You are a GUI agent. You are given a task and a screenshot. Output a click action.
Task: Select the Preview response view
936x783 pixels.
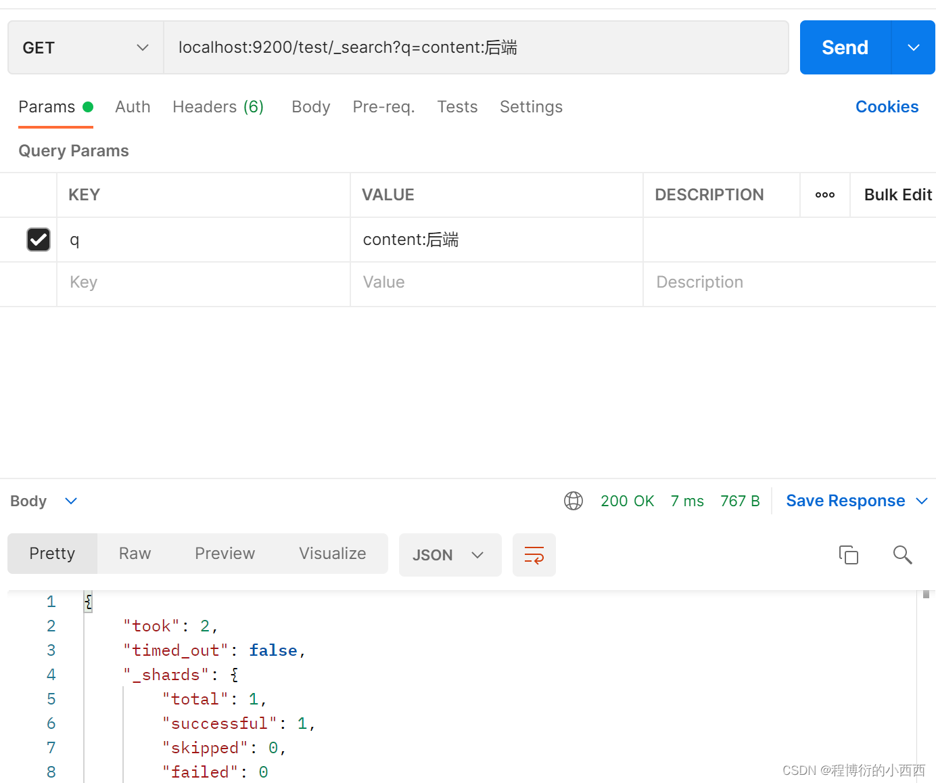point(225,554)
